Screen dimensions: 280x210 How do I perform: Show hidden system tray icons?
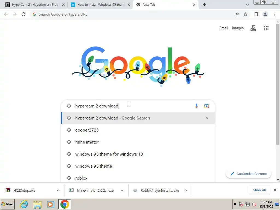click(235, 204)
